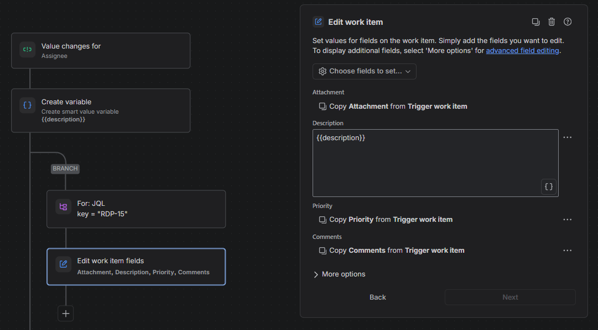Select the For: JQL branch card
The width and height of the screenshot is (598, 330).
(136, 209)
